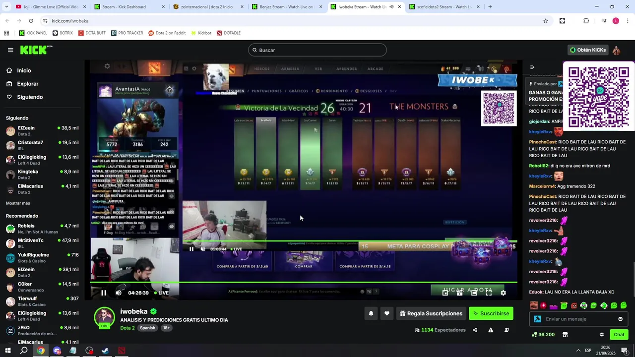Open Dota 2 on Reddit bookmark
Viewport: 635px width, 357px height.
167,33
